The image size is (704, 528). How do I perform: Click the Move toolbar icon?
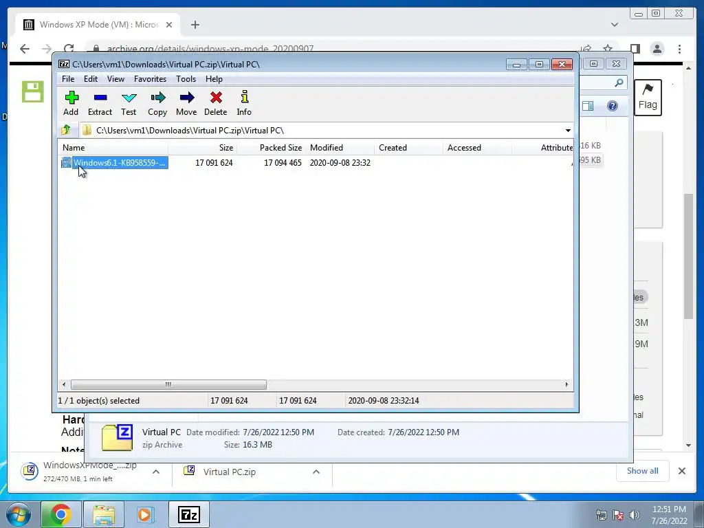coord(186,104)
